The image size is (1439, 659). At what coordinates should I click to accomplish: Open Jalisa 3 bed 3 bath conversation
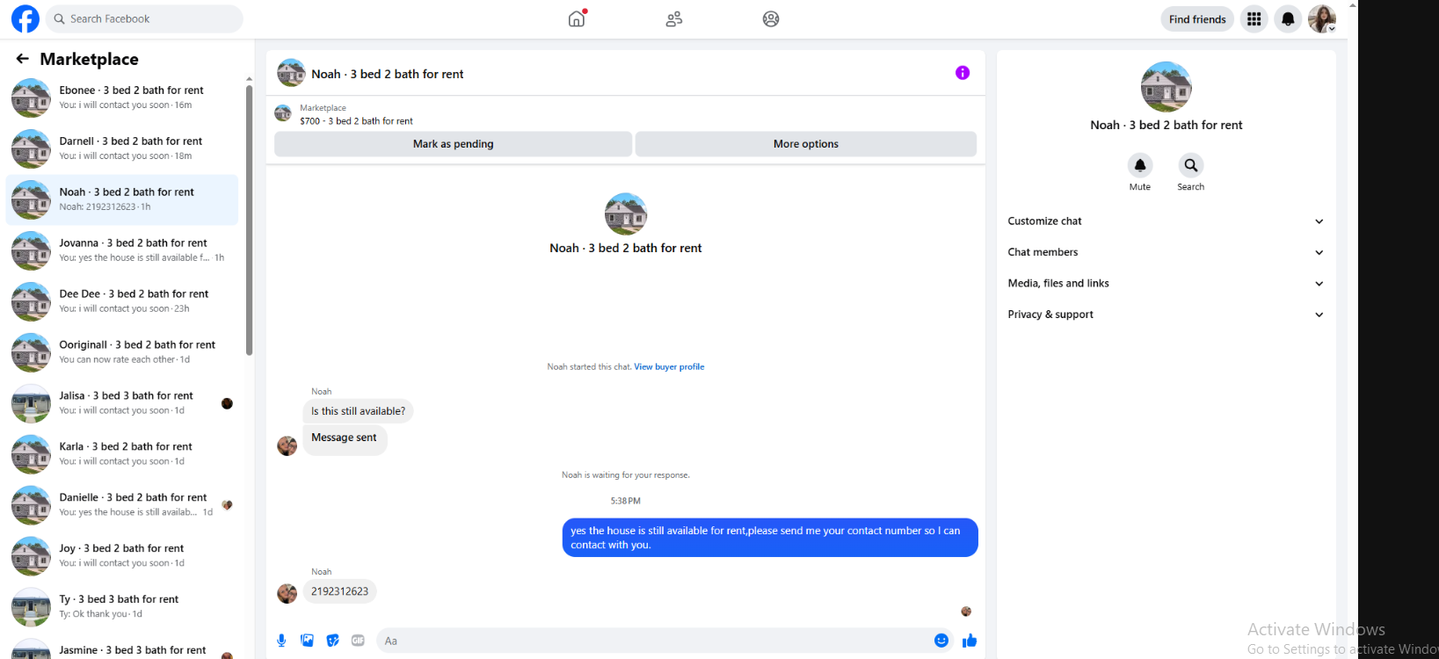click(x=122, y=403)
